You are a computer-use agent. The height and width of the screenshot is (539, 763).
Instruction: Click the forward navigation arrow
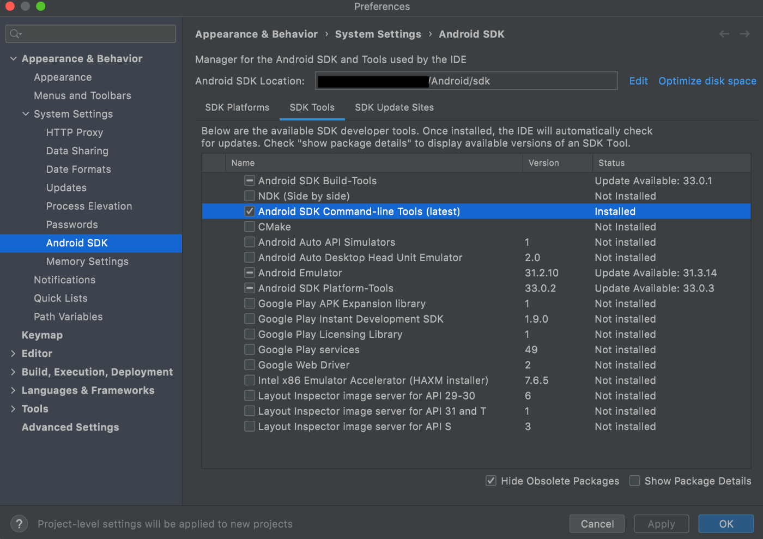point(744,34)
